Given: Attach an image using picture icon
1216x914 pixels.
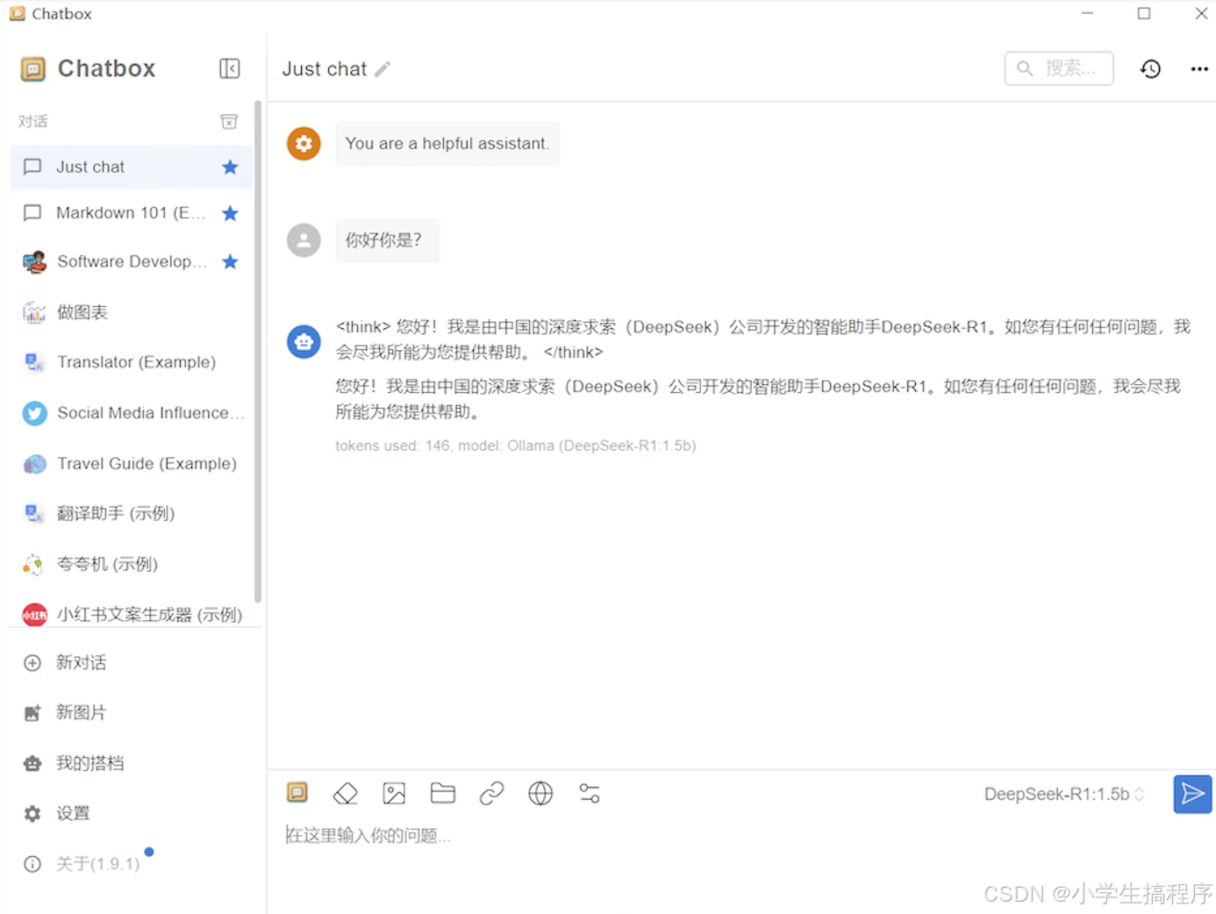Looking at the screenshot, I should coord(394,794).
